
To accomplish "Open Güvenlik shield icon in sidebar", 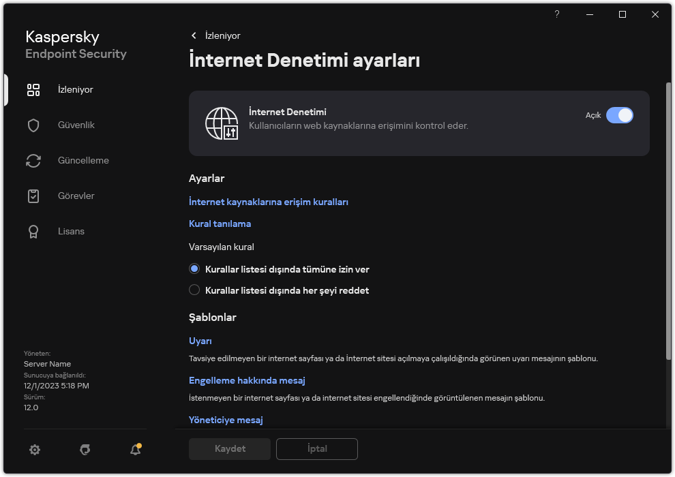I will [33, 125].
